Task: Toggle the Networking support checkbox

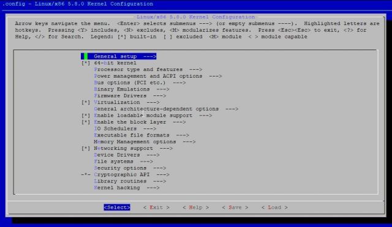Action: point(86,148)
